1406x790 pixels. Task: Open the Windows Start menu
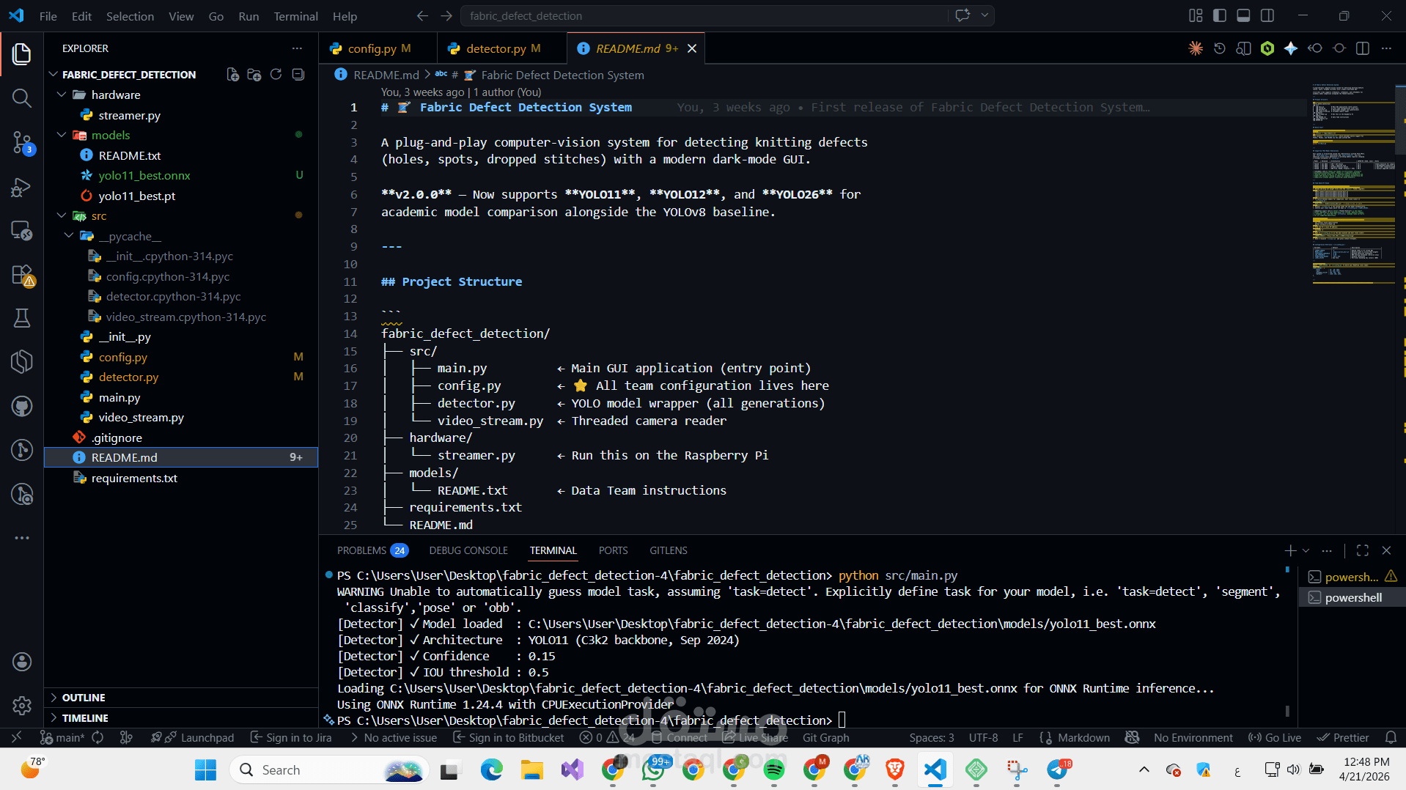coord(205,769)
